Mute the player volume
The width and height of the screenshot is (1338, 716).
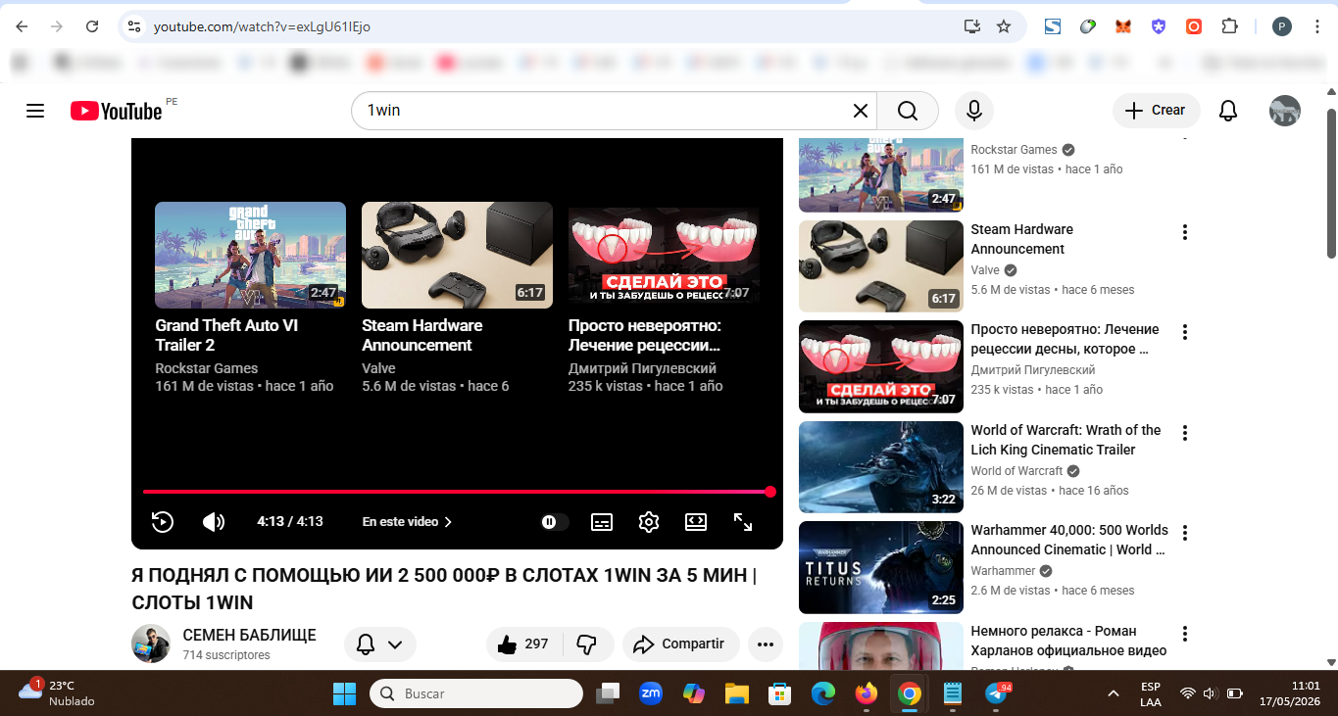214,522
